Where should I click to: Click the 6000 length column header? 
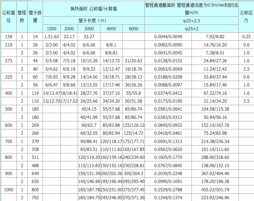[x=133, y=28]
